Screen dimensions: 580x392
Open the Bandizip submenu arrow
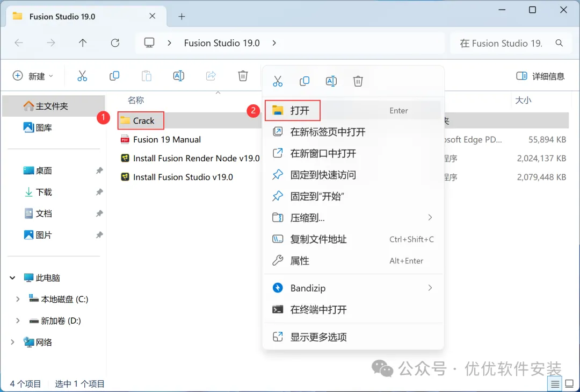[430, 288]
